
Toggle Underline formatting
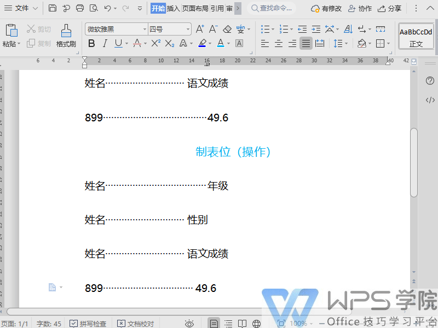pos(118,43)
